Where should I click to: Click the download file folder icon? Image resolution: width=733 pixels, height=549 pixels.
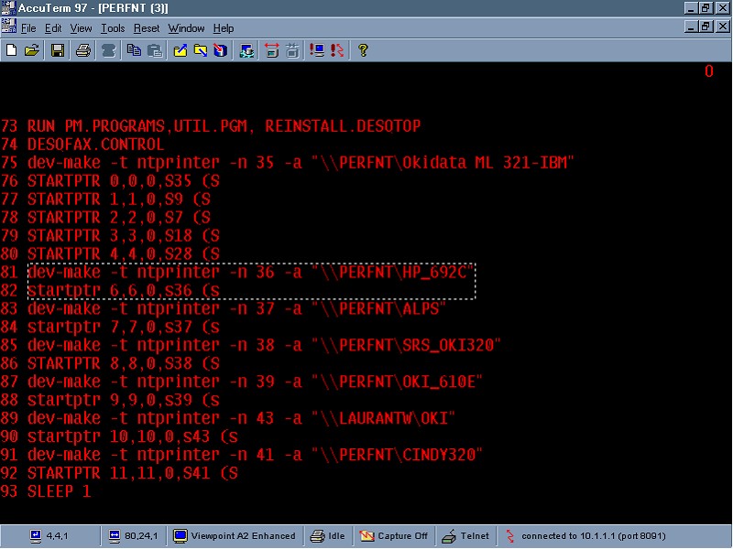tap(201, 50)
